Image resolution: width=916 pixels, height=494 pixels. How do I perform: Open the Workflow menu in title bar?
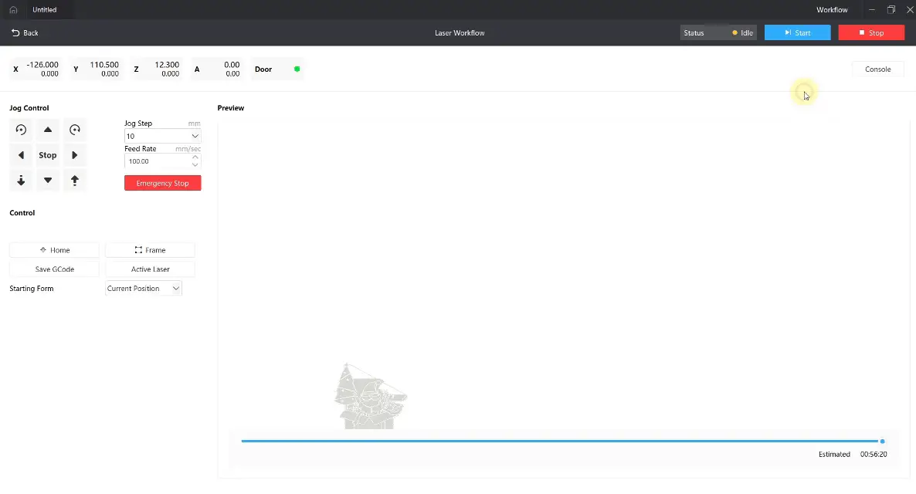(x=832, y=10)
